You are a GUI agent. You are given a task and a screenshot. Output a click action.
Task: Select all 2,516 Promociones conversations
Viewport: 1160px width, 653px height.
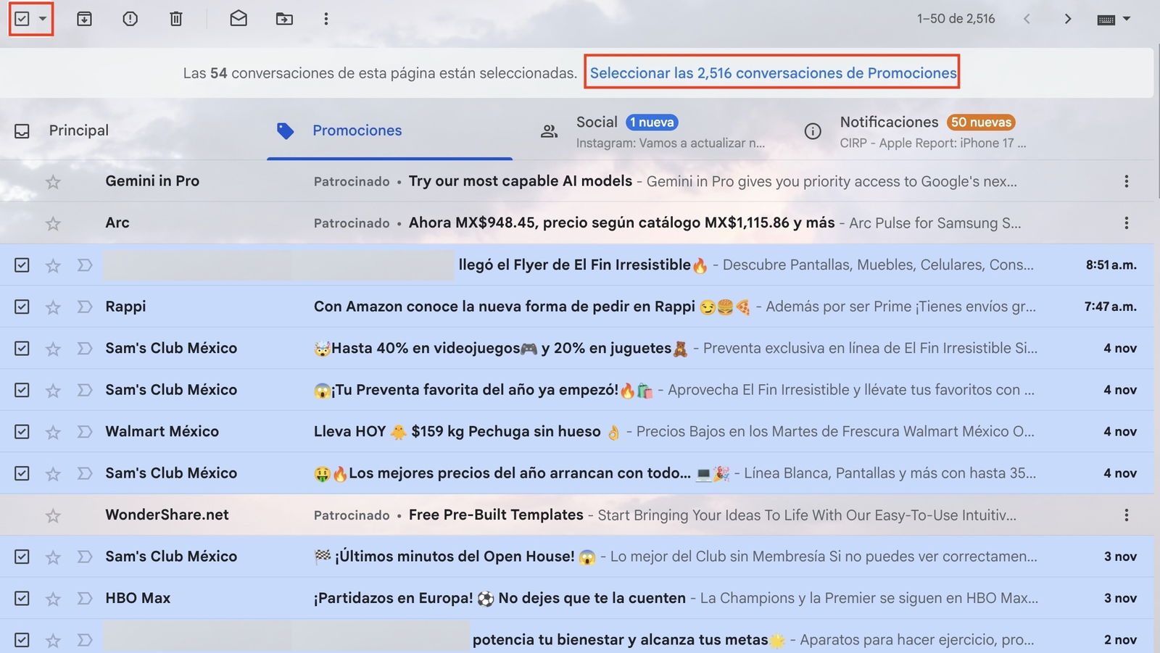tap(772, 72)
